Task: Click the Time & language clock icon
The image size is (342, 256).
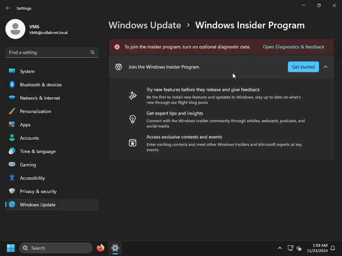Action: coord(12,151)
